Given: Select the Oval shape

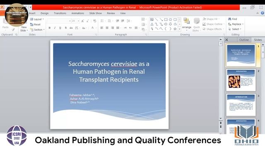Looking at the screenshot, I should 170,19.
